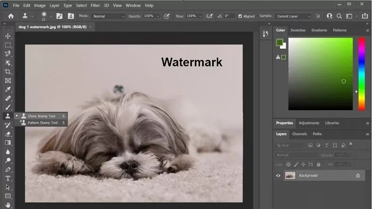Toggle lock position icon
The width and height of the screenshot is (372, 209).
point(303,164)
